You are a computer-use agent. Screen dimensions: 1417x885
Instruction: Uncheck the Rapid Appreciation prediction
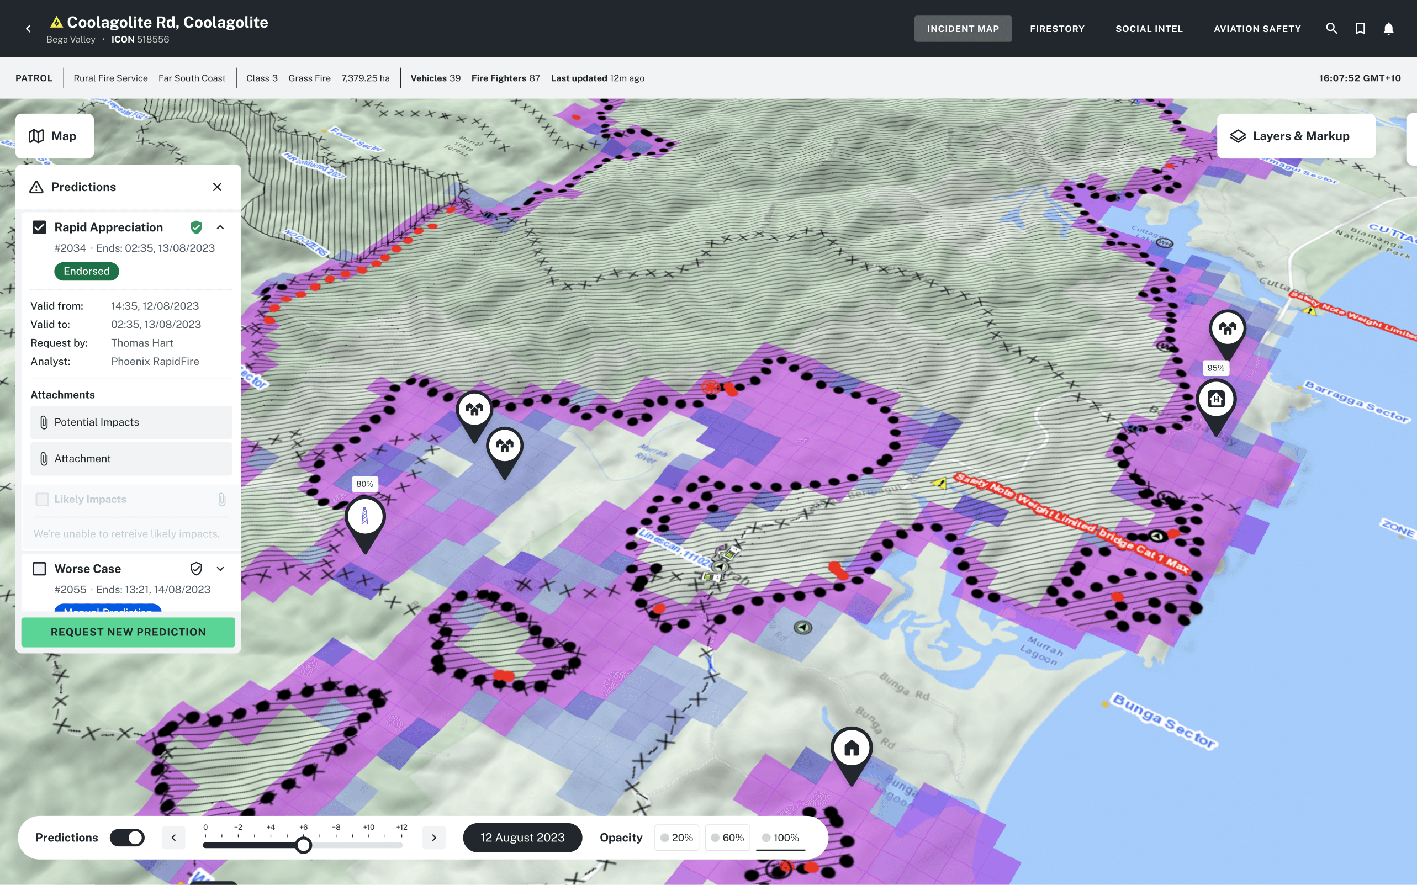39,227
